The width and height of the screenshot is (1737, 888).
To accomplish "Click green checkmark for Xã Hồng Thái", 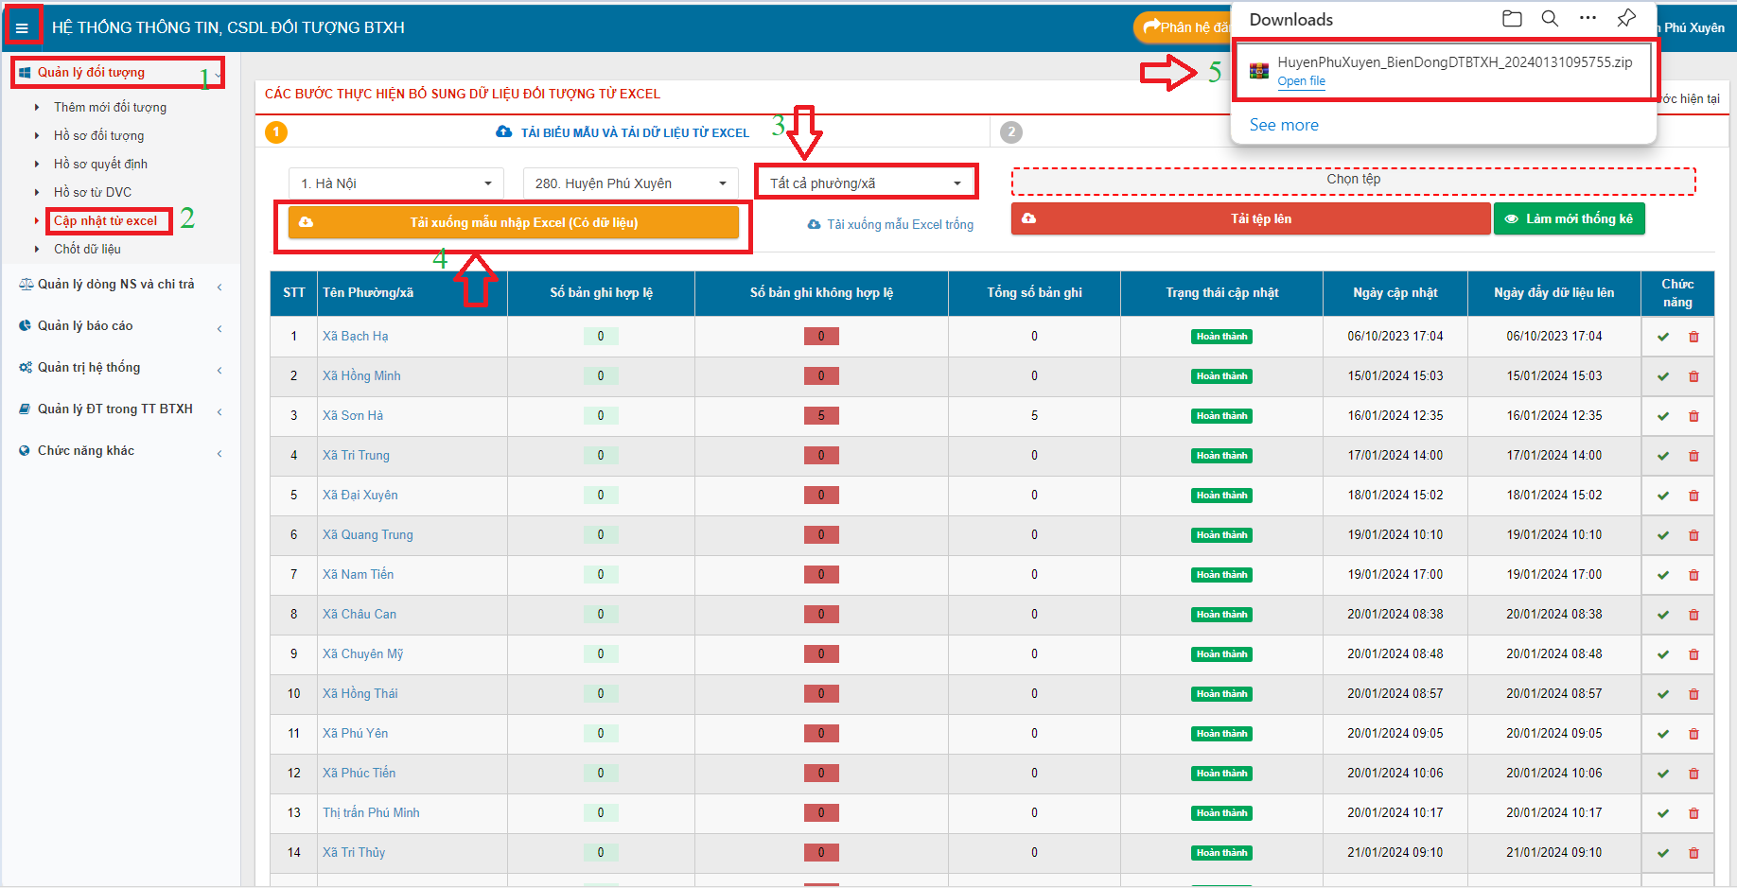I will tap(1663, 694).
